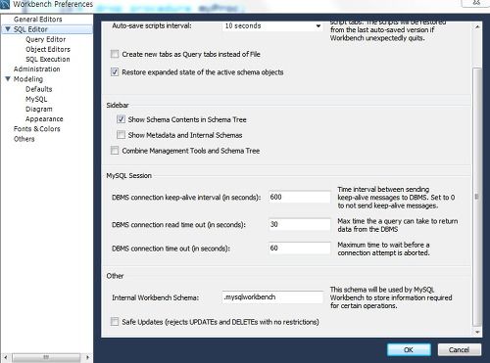Click left arrow of tree horizontal scrollbar

pos(5,357)
